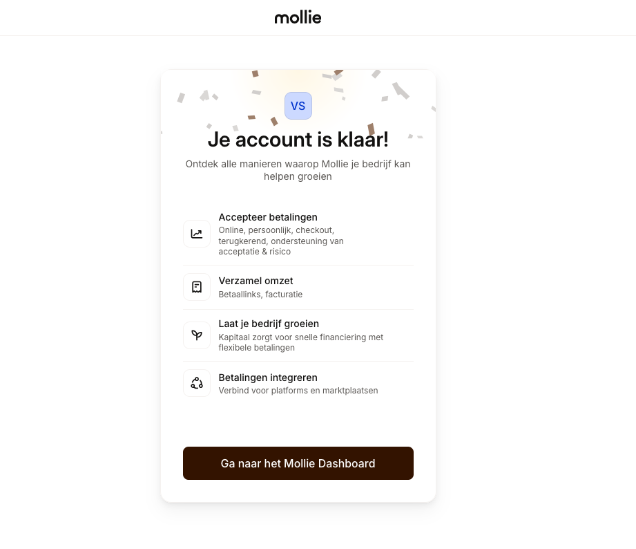Click the 'Kapitaal zorgt voor snelle financiering' line
Image resolution: width=636 pixels, height=549 pixels.
tap(300, 337)
